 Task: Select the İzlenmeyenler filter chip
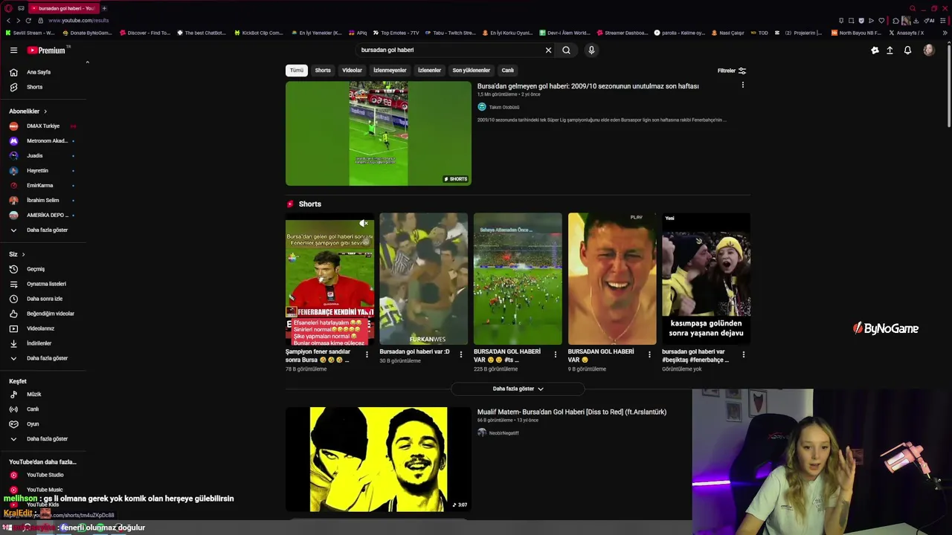pos(390,71)
